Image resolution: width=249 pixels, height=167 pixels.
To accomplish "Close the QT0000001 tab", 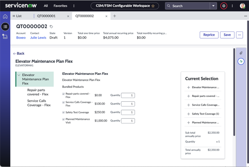I will [68, 16].
